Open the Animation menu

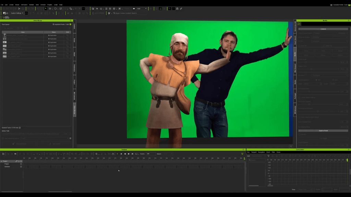(24, 5)
